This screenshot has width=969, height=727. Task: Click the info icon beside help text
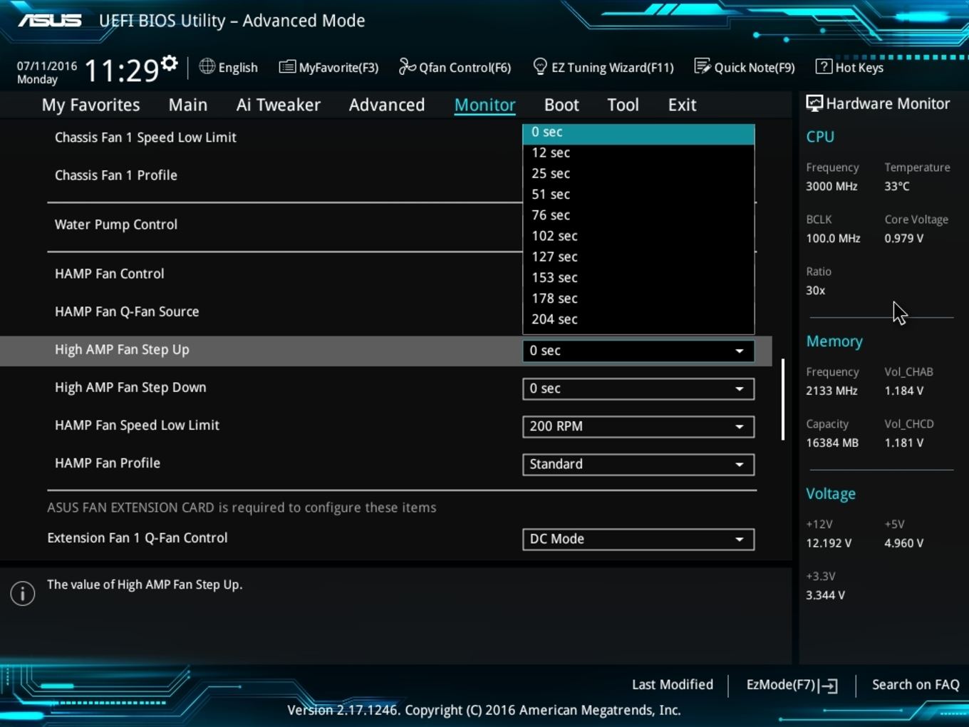click(x=23, y=593)
